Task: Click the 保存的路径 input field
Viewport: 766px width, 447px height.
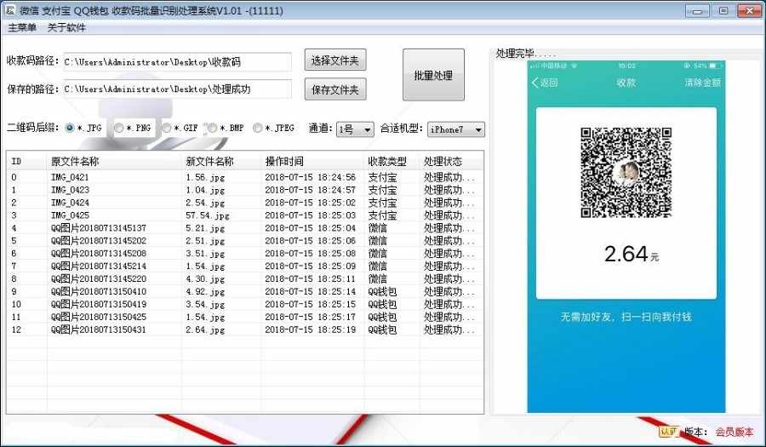Action: coord(177,89)
